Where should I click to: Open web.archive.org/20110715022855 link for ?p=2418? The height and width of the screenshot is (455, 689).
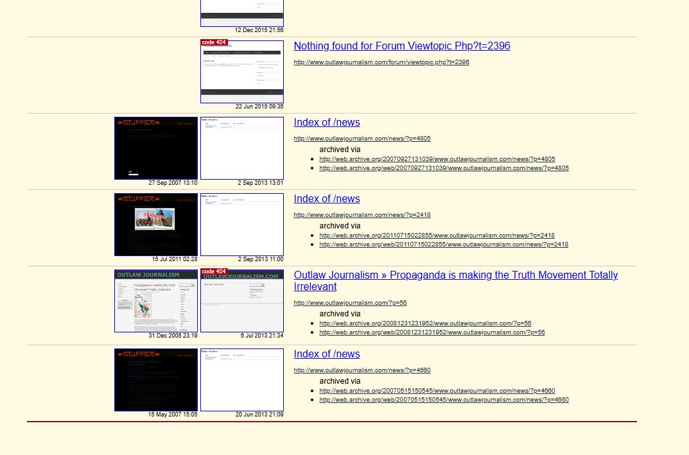(437, 236)
